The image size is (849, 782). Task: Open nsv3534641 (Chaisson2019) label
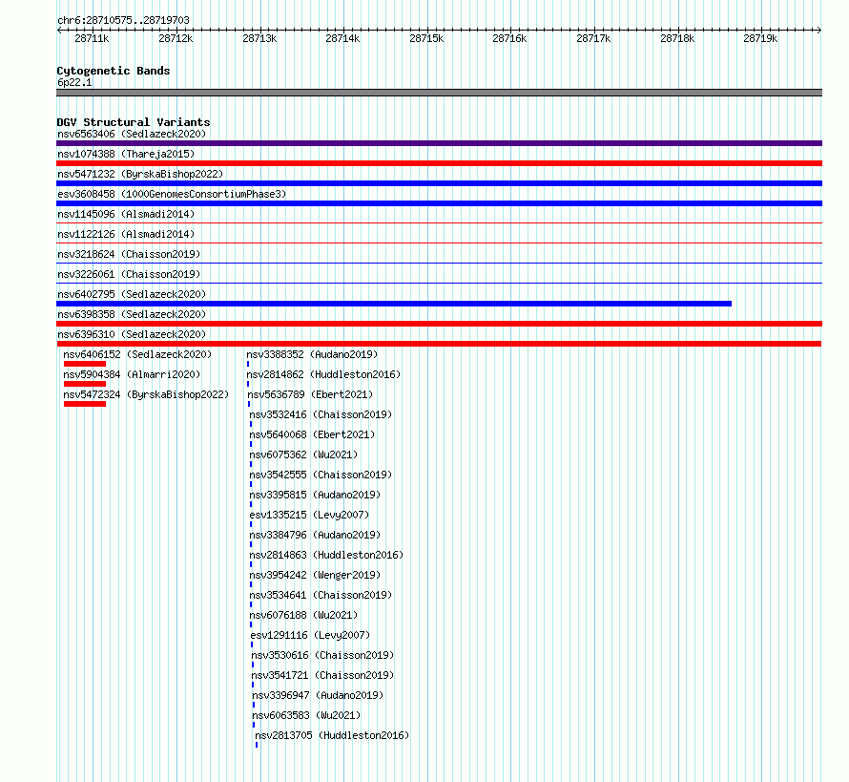pyautogui.click(x=321, y=595)
